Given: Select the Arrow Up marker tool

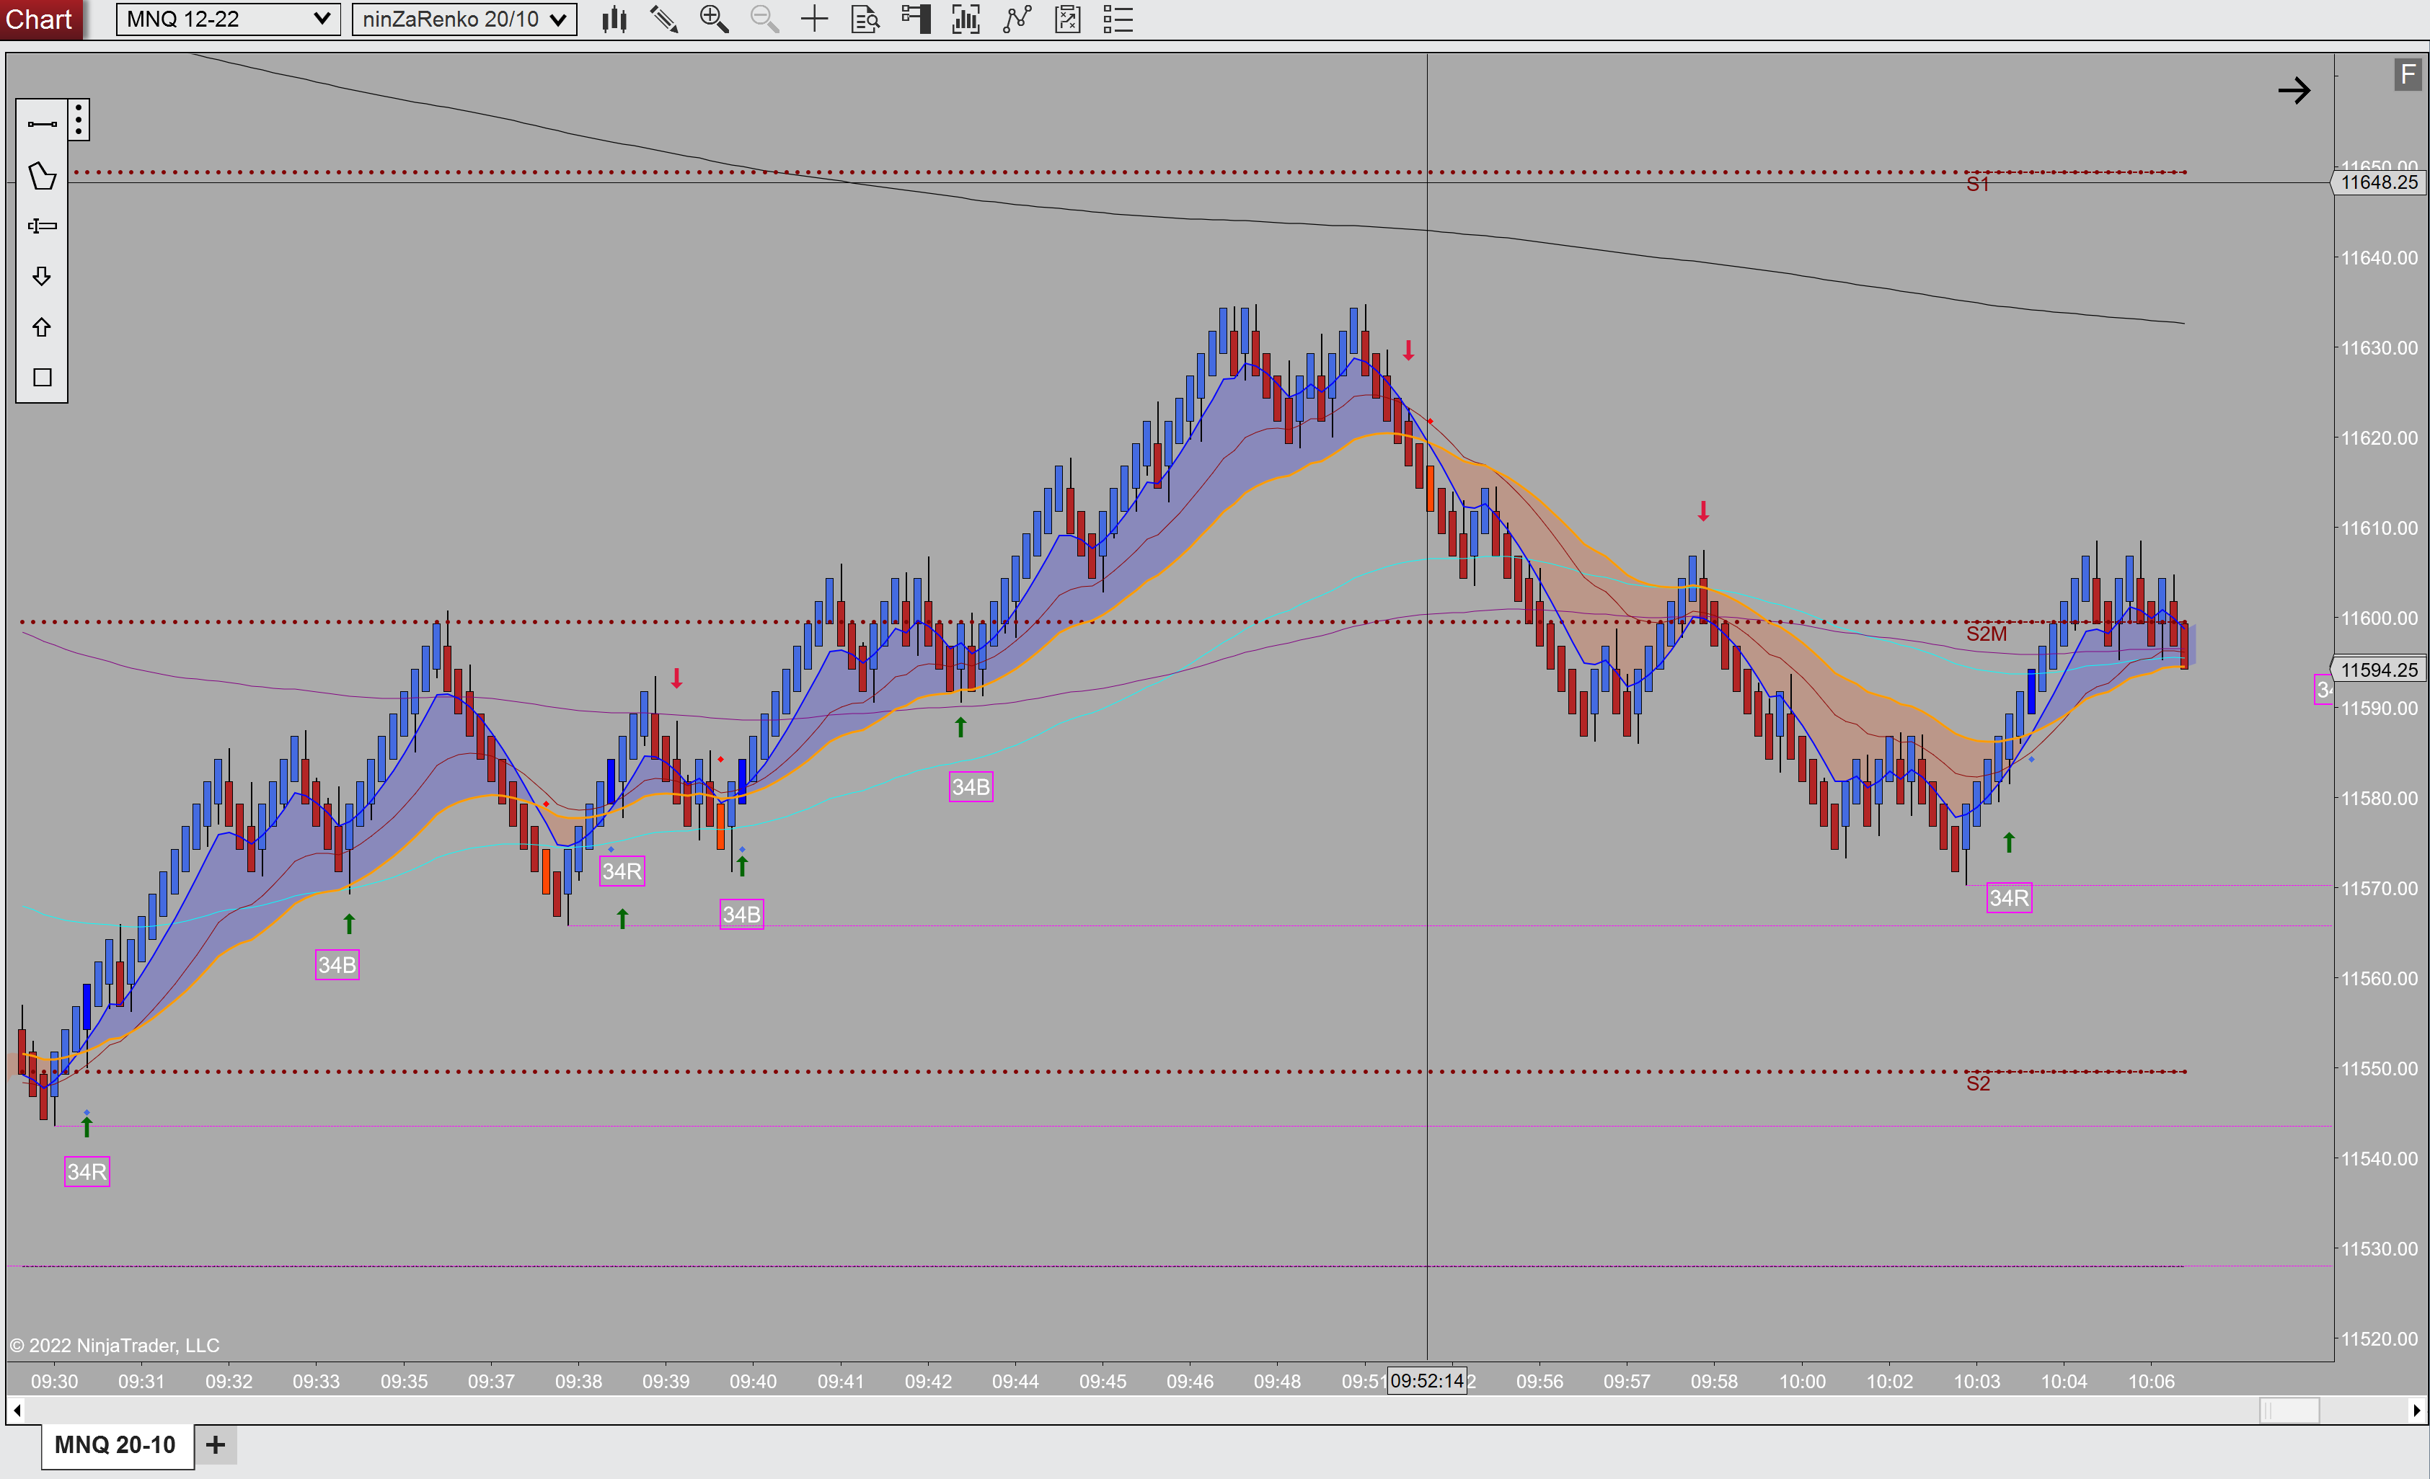Looking at the screenshot, I should (x=41, y=327).
